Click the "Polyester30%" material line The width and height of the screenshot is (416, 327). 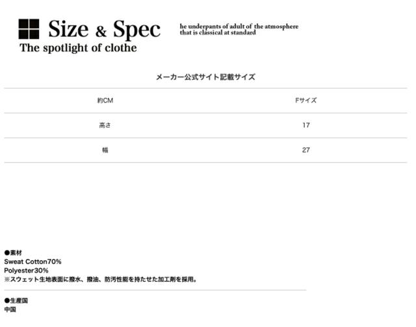click(x=27, y=271)
